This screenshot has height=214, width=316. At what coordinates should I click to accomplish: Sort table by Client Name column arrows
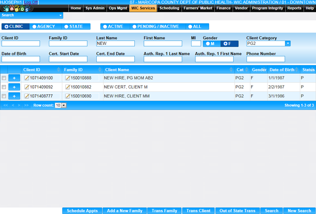[231, 70]
